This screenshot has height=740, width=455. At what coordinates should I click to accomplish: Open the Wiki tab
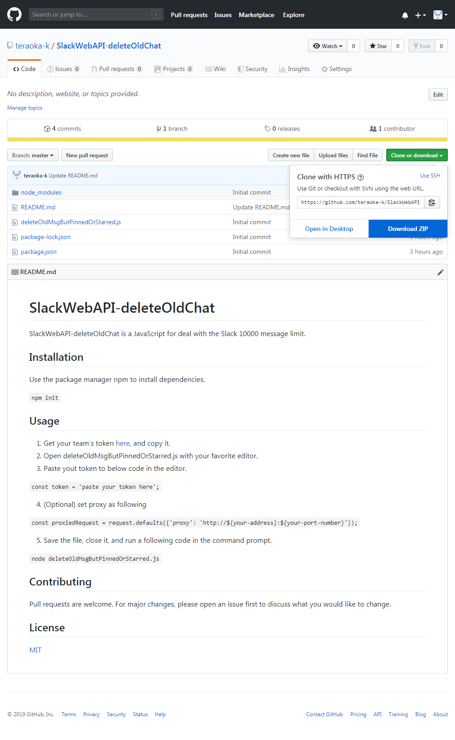[x=216, y=69]
